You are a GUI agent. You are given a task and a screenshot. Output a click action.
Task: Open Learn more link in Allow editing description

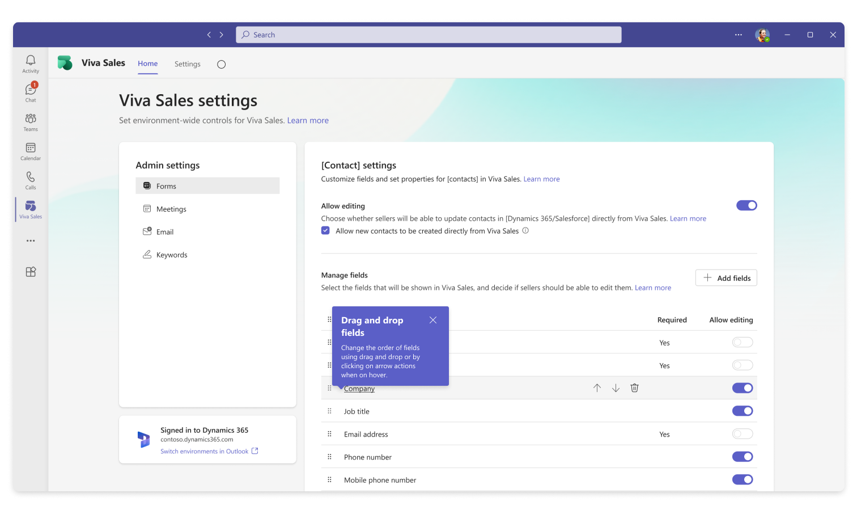(x=688, y=218)
